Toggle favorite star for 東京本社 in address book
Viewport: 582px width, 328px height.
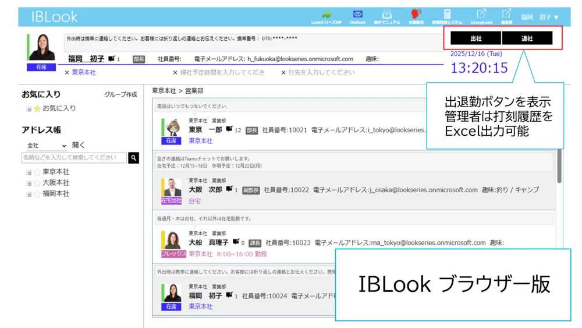tap(37, 172)
